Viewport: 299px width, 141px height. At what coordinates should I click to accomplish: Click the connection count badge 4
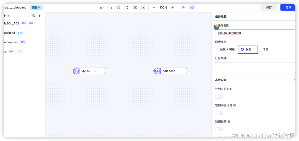tap(9, 16)
